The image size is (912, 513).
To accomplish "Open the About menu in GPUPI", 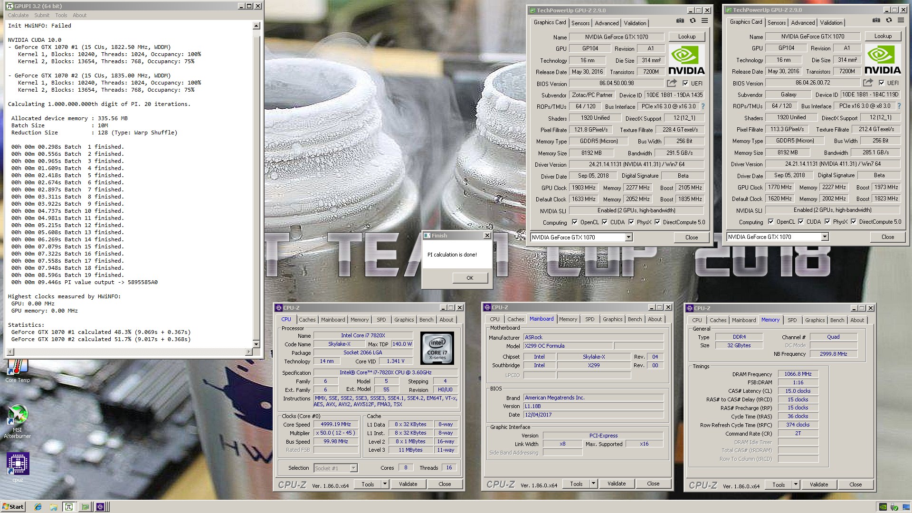I will coord(80,15).
